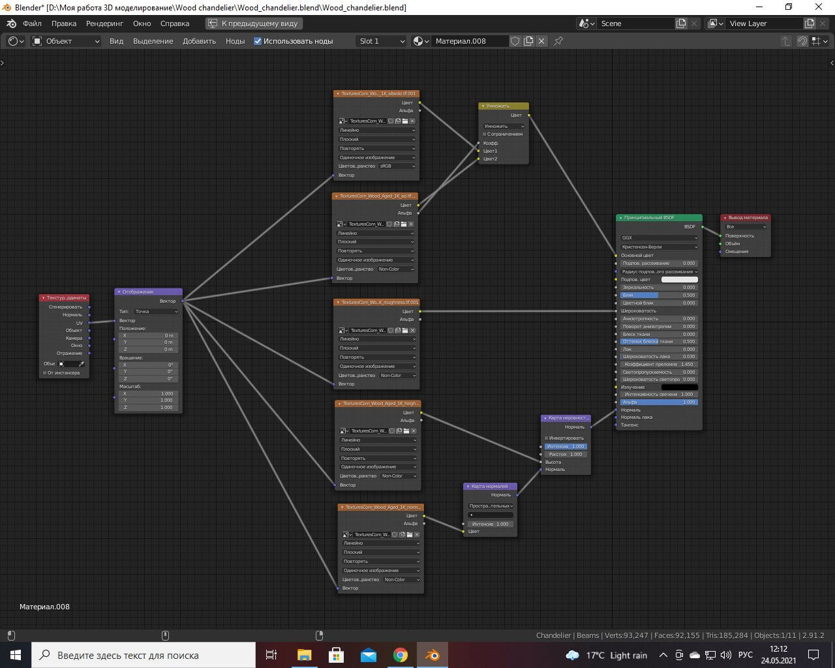Enable С ограничением in the Умножить node
Viewport: 835px width, 668px height.
tap(484, 134)
